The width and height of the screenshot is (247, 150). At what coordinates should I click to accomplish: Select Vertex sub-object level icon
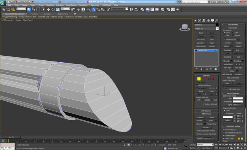pos(199,79)
